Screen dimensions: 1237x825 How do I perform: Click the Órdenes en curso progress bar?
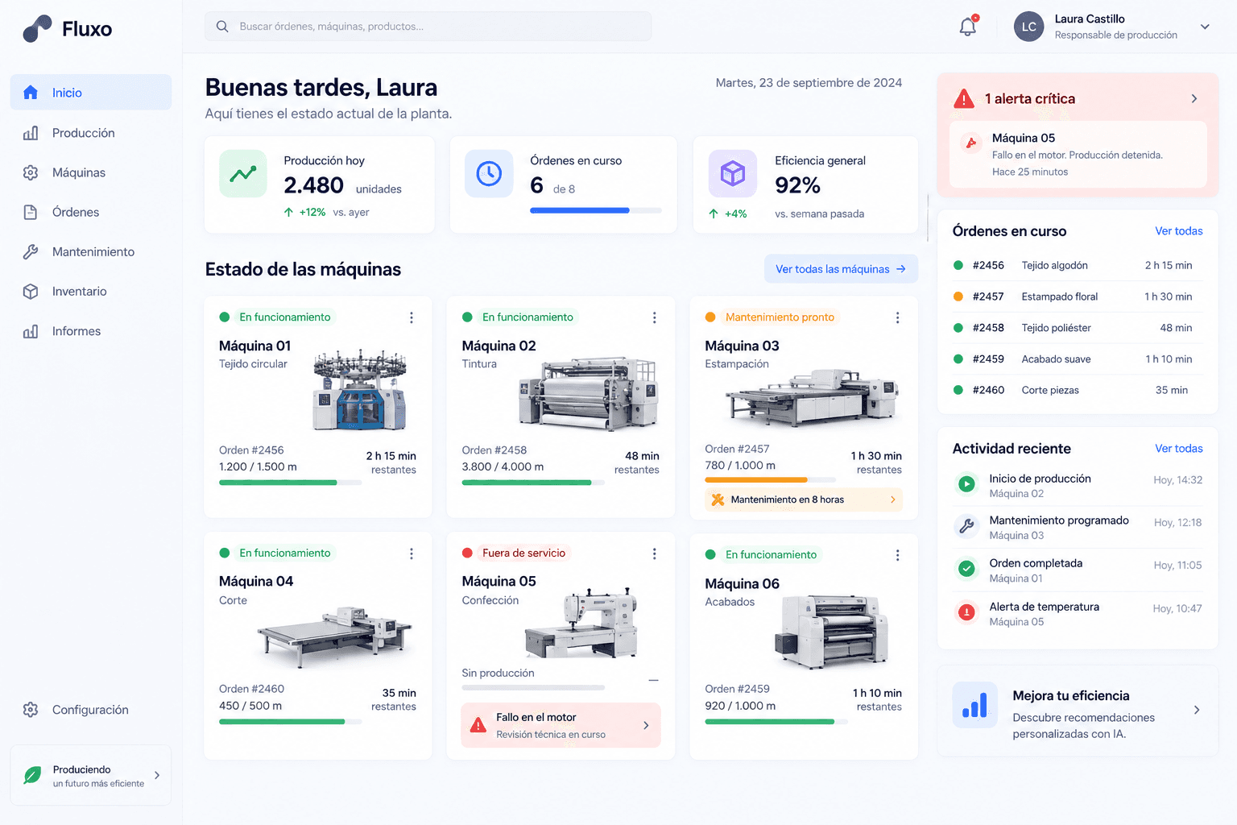[x=596, y=210]
